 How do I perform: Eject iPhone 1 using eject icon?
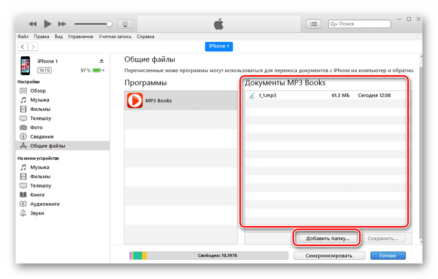101,61
